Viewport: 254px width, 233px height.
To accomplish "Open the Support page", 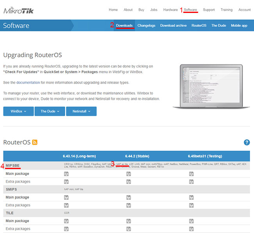I will pos(209,10).
